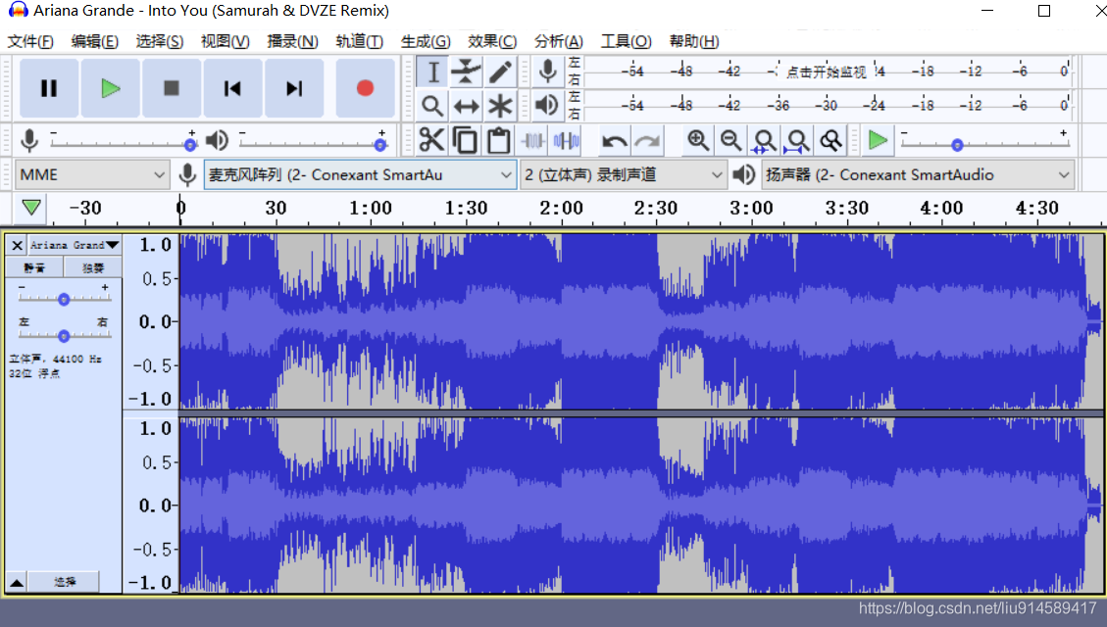Image resolution: width=1107 pixels, height=627 pixels.
Task: Click the track pan slider knob (左/右)
Action: 64,336
